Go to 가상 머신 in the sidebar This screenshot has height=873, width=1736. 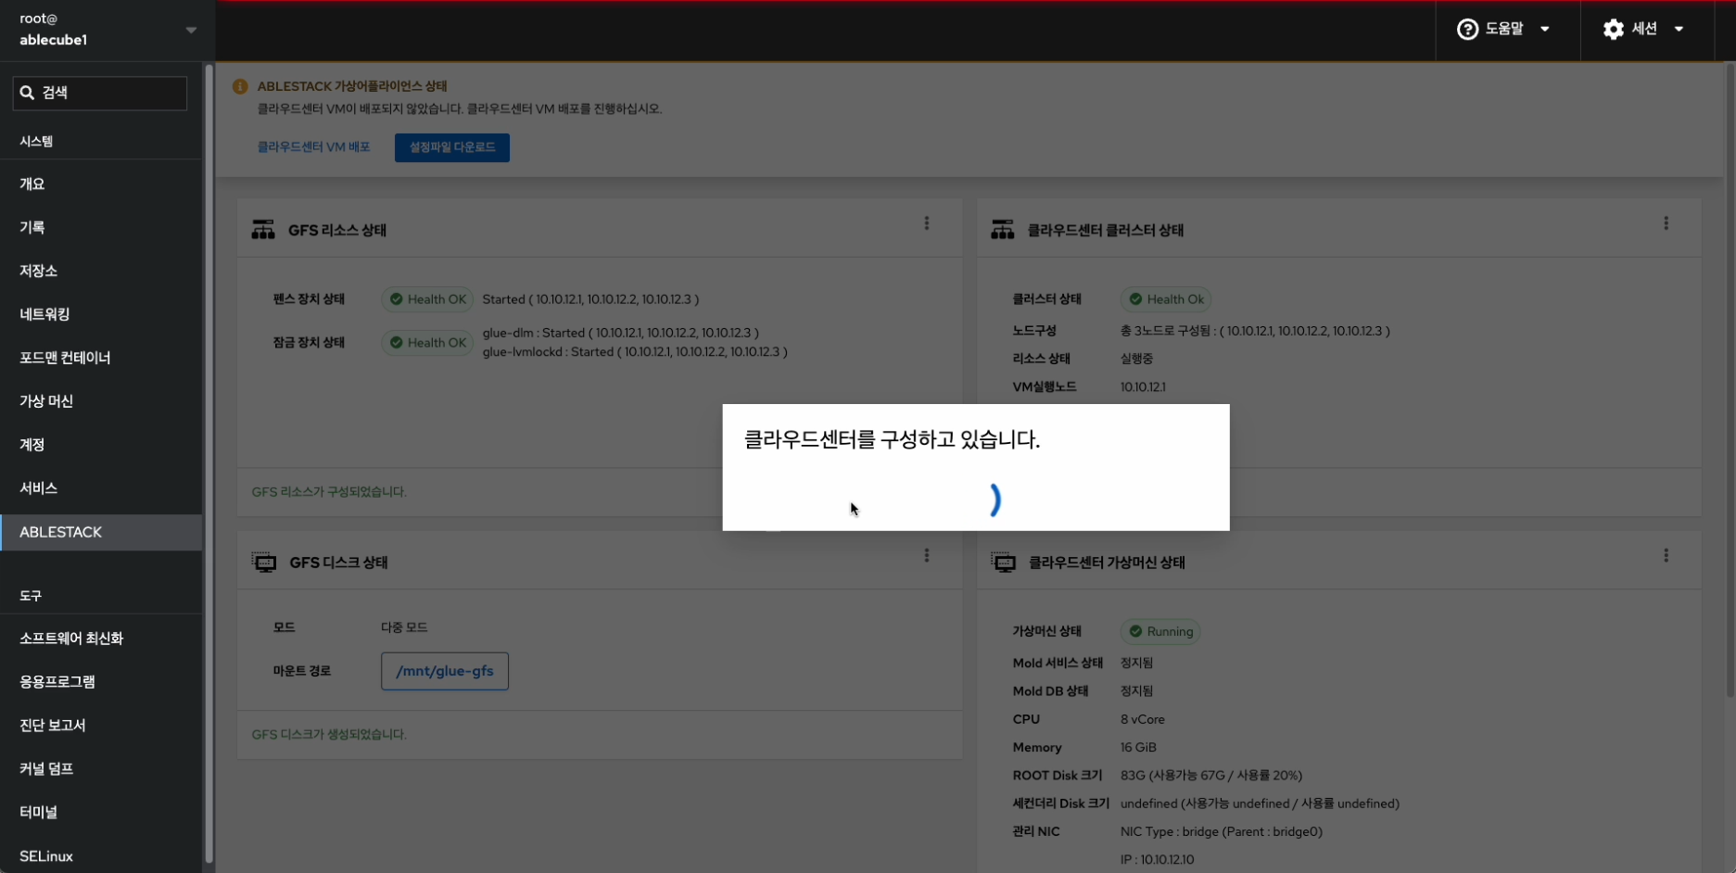click(x=46, y=401)
